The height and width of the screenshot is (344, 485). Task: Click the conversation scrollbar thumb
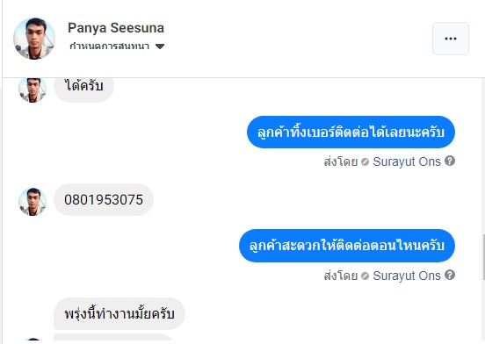click(483, 257)
